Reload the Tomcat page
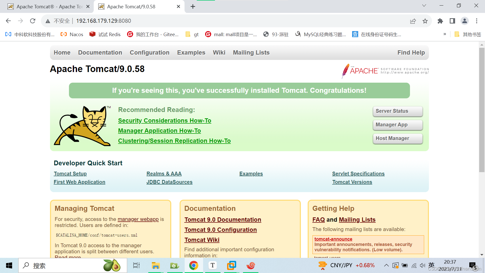The image size is (485, 273). tap(33, 21)
